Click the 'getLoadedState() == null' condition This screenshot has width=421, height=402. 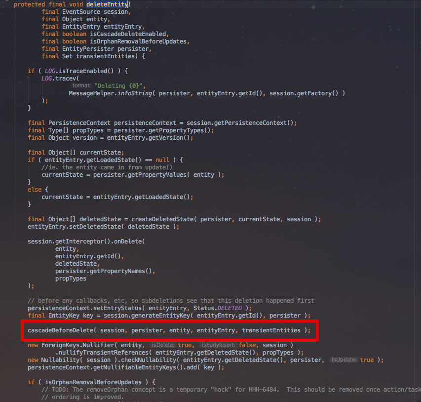[128, 160]
